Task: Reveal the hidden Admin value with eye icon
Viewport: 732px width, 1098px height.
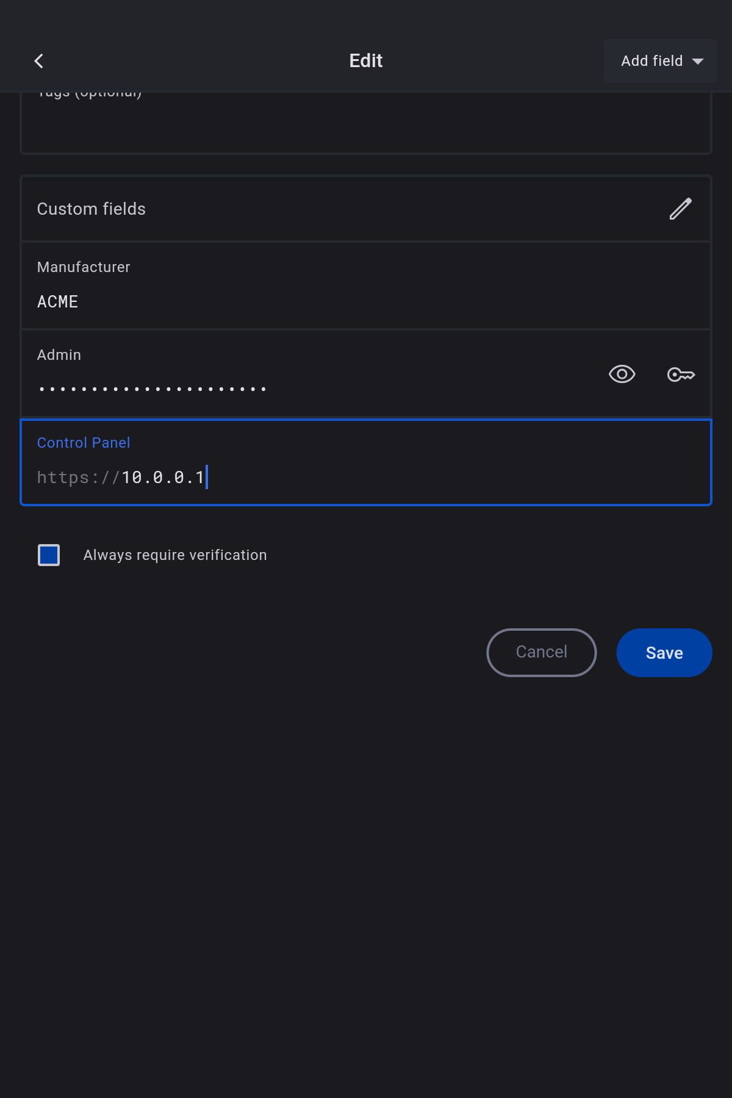Action: point(622,374)
